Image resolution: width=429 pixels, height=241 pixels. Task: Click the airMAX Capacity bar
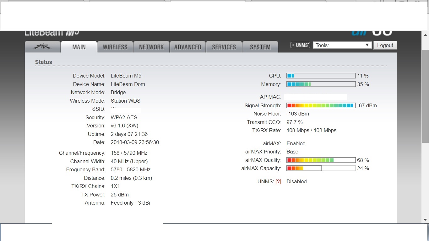321,168
